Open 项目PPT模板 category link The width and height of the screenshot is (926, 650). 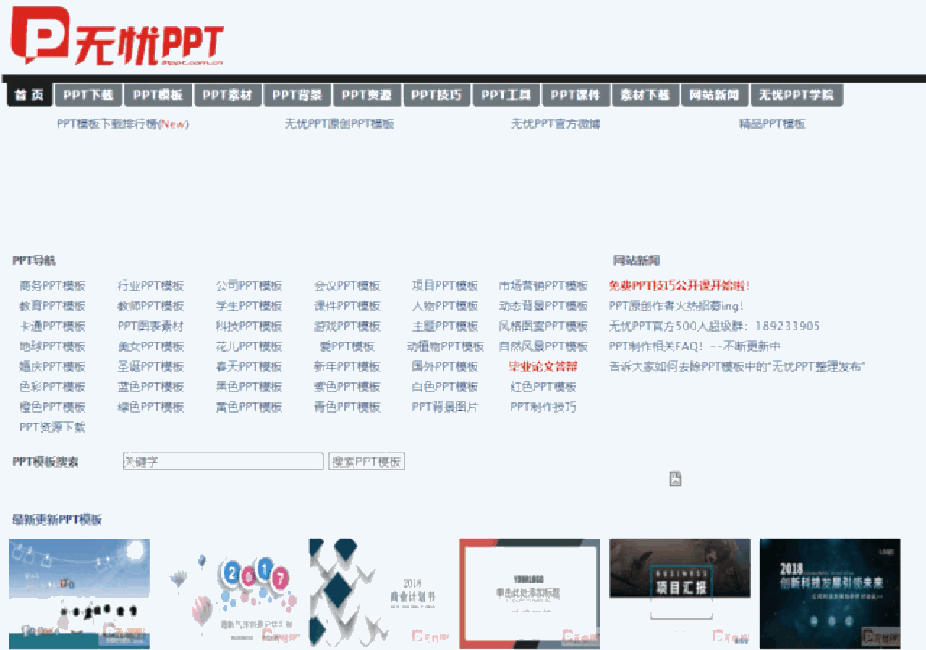(x=445, y=286)
